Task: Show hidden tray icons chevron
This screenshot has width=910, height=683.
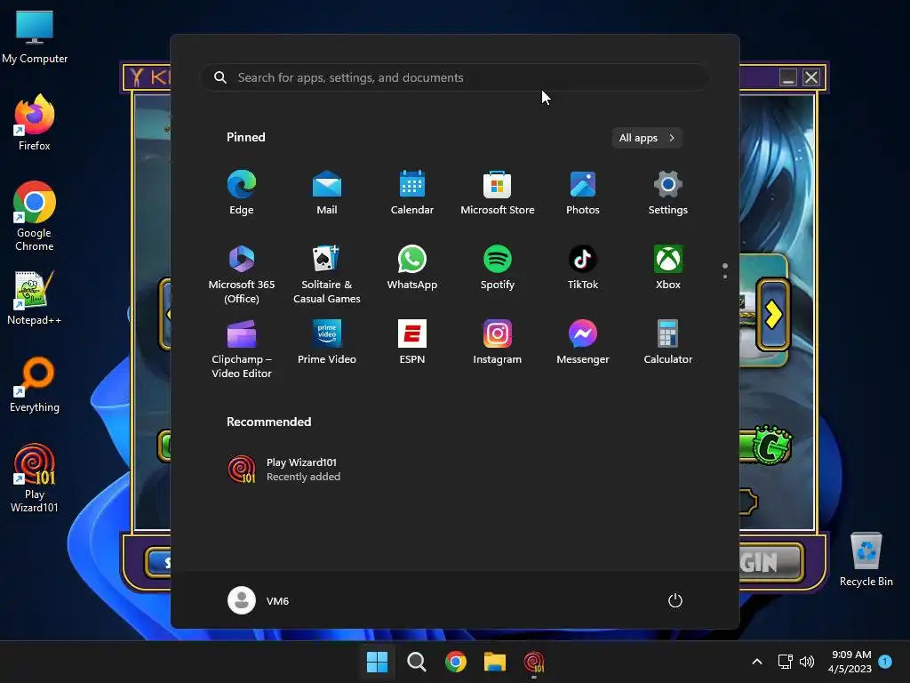Action: coord(757,662)
